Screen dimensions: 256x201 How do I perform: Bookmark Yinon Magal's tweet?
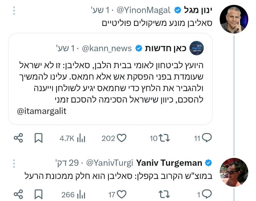pyautogui.click(x=38, y=138)
